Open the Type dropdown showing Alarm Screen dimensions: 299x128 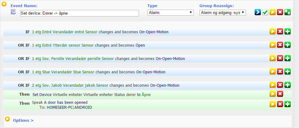[x=171, y=13]
